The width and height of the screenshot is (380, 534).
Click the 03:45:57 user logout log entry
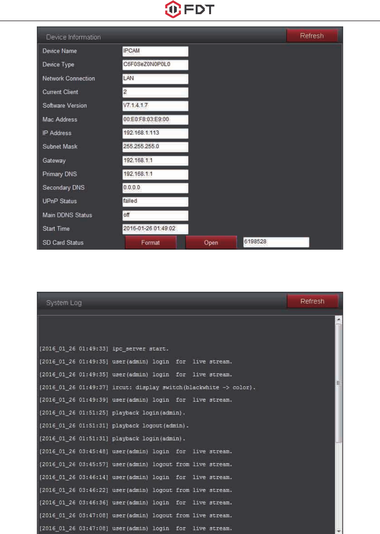[136, 464]
